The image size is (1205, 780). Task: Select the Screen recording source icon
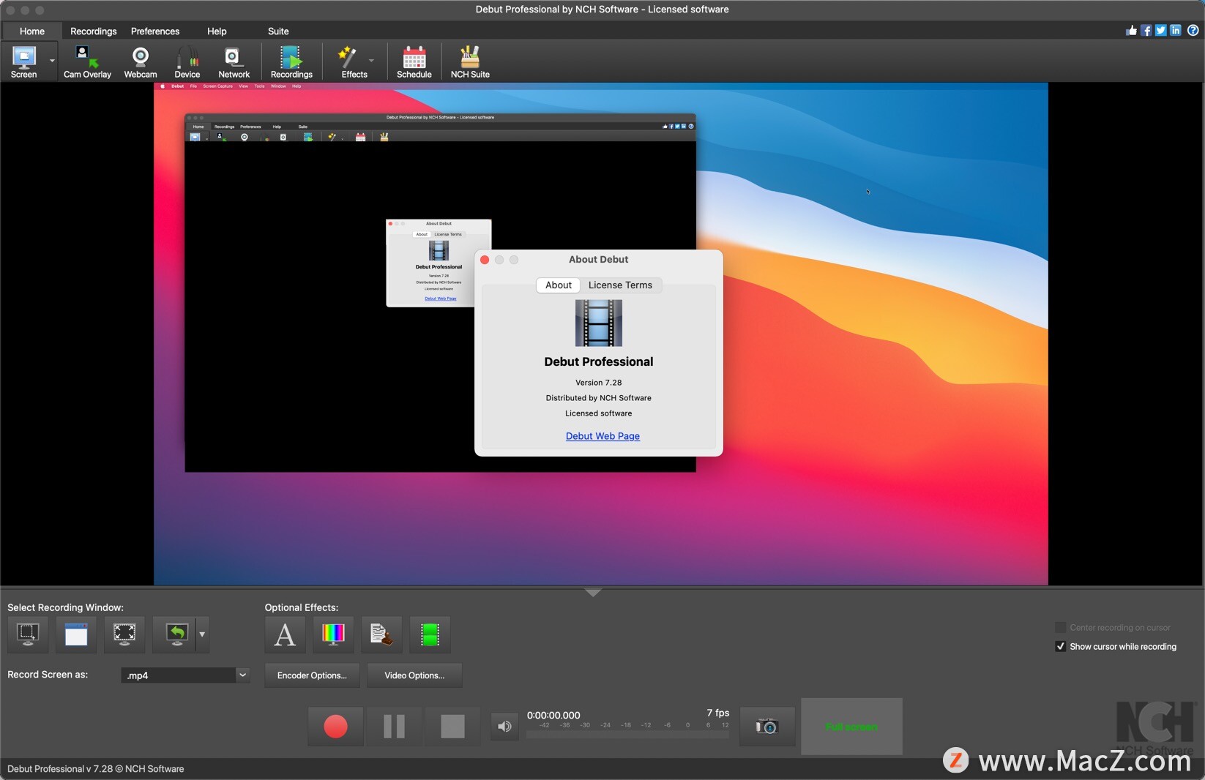pos(23,61)
